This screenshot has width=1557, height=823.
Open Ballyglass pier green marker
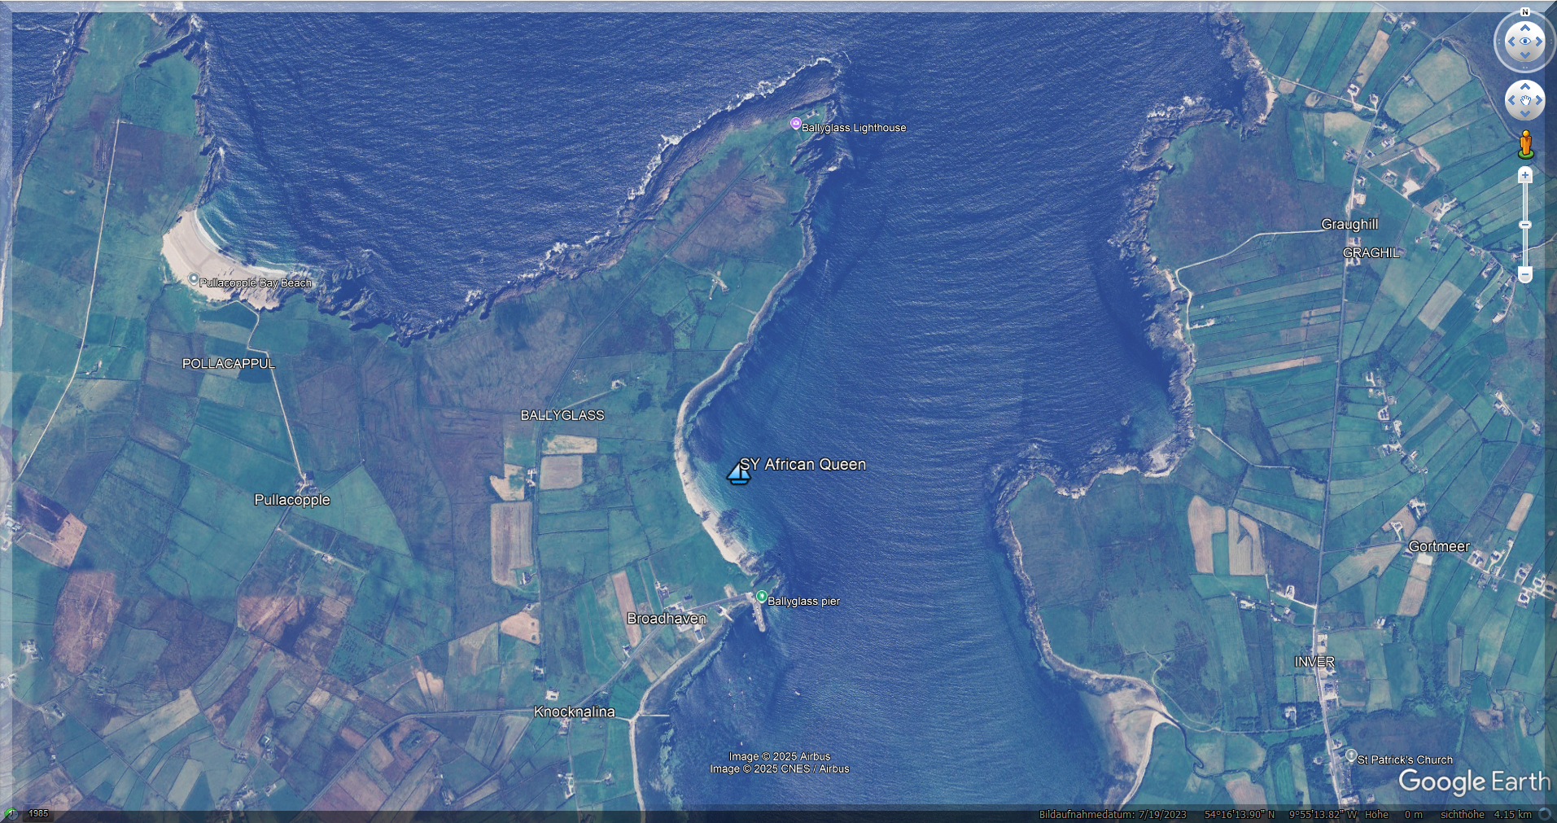[761, 597]
